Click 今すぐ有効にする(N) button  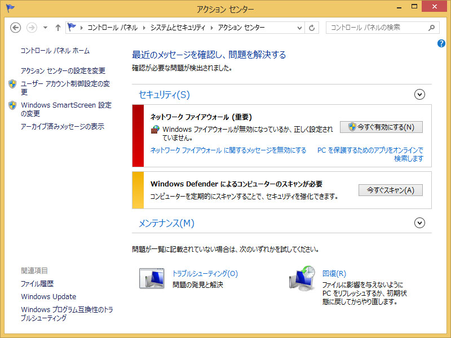(382, 127)
